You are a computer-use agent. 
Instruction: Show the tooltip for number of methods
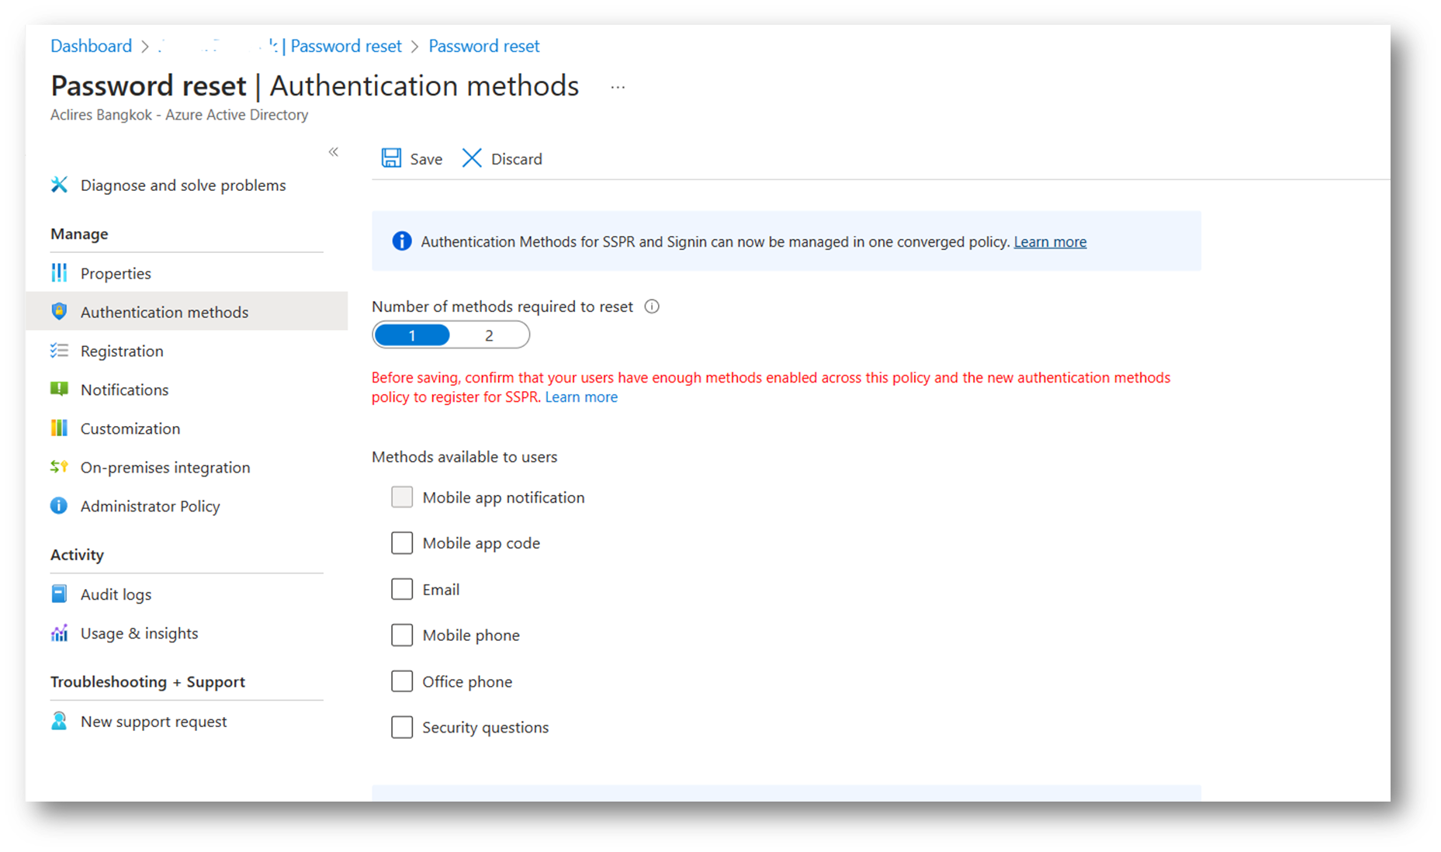(x=652, y=306)
